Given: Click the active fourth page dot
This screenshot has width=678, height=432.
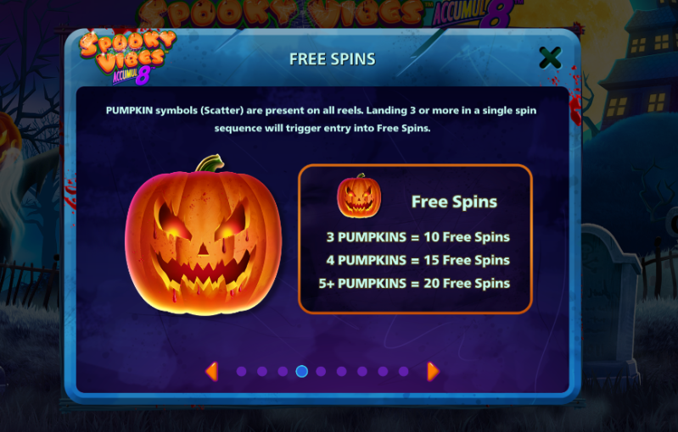Looking at the screenshot, I should click(x=302, y=371).
